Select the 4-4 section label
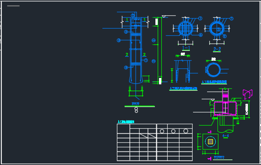The image size is (261, 165). coord(226,136)
